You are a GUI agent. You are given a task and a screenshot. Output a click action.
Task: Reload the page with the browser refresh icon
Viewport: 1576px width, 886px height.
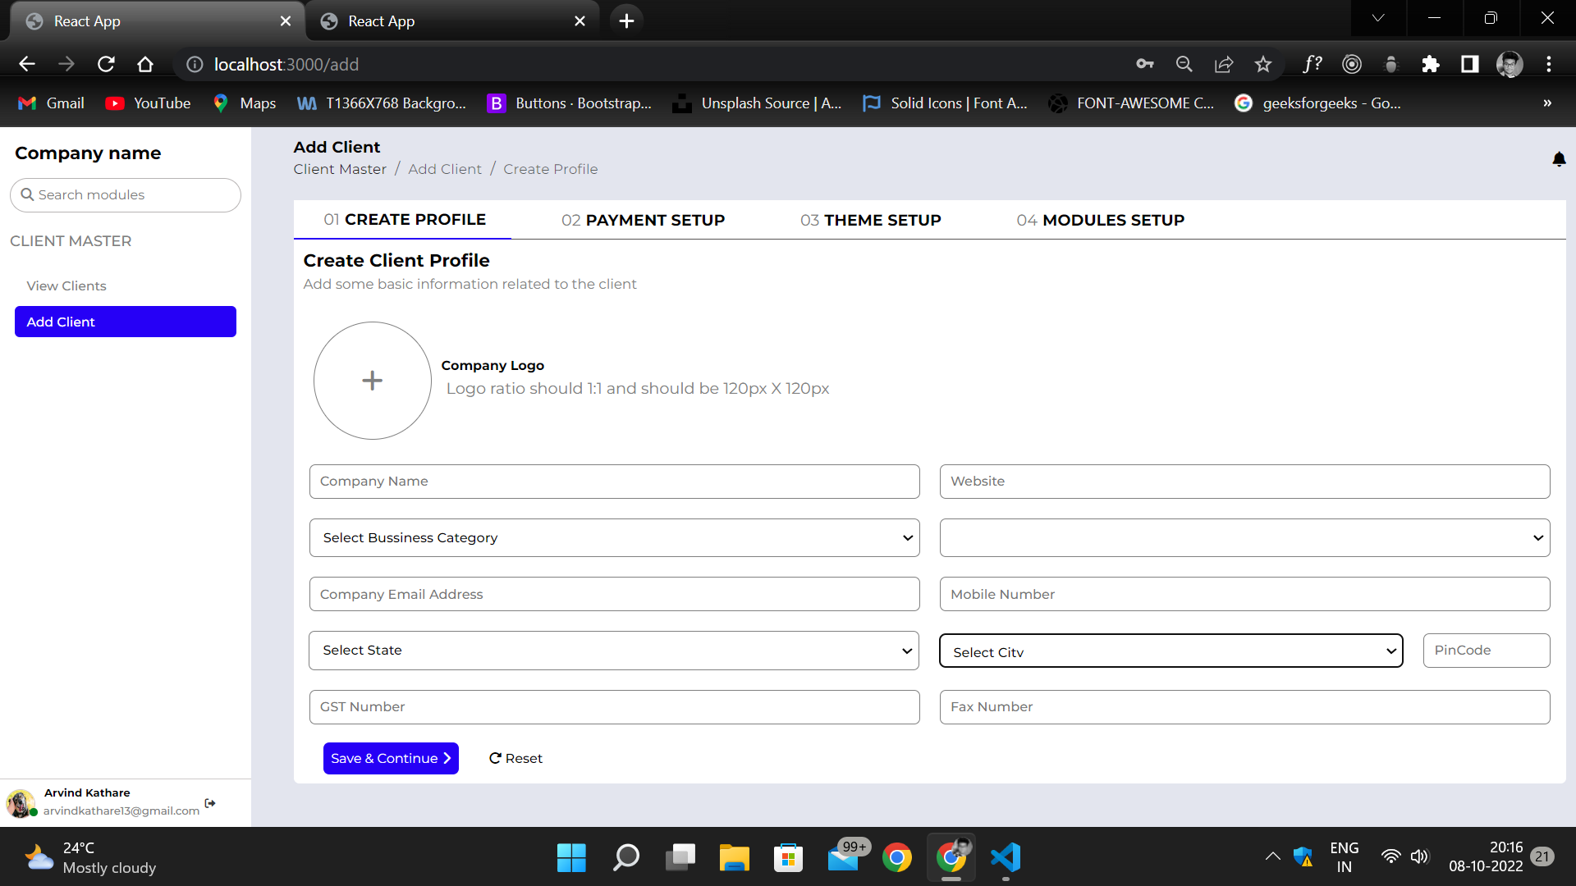coord(106,64)
